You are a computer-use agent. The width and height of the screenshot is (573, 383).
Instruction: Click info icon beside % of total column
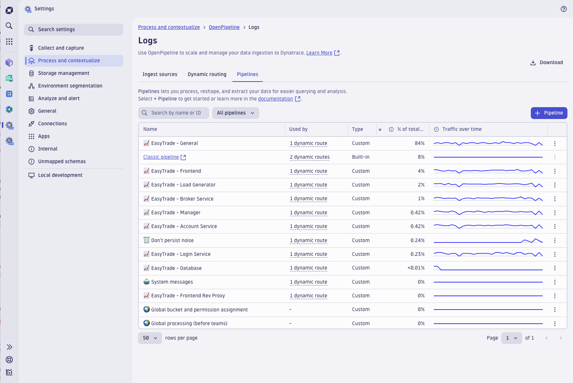click(391, 129)
